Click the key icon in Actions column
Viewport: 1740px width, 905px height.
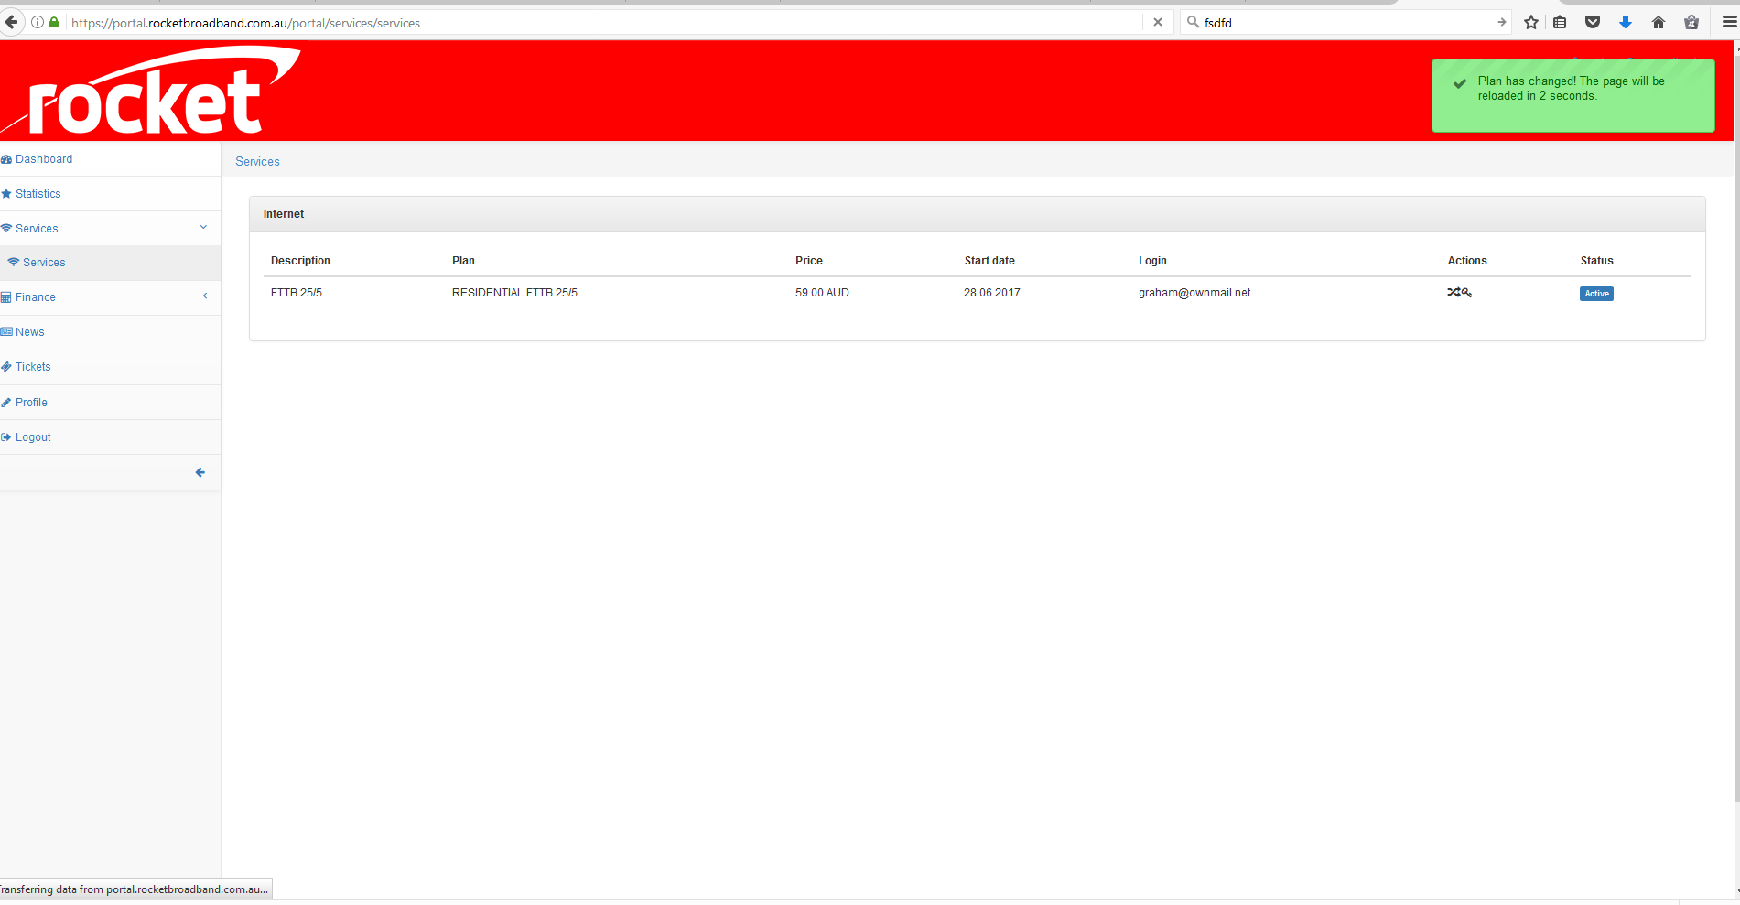click(1466, 293)
